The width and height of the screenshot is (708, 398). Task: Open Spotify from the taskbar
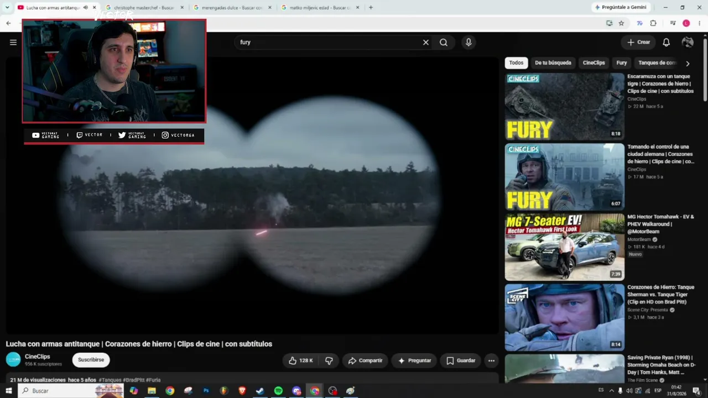pyautogui.click(x=278, y=391)
